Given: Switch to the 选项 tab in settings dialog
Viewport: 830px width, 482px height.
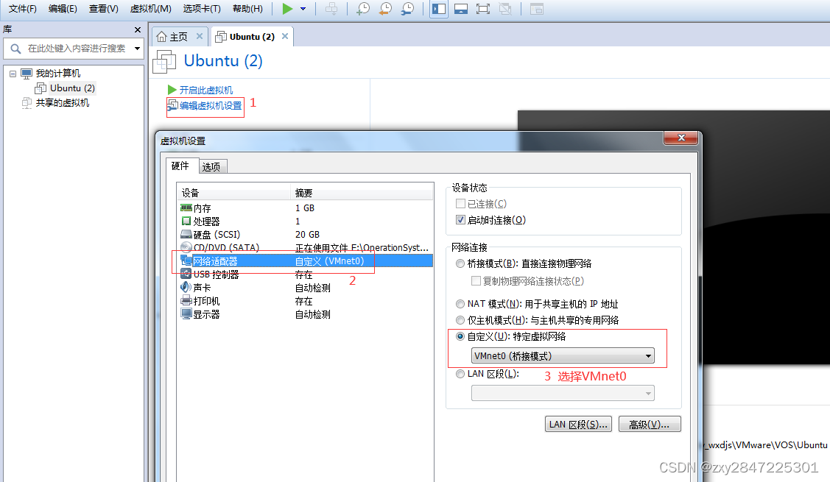Looking at the screenshot, I should click(211, 167).
